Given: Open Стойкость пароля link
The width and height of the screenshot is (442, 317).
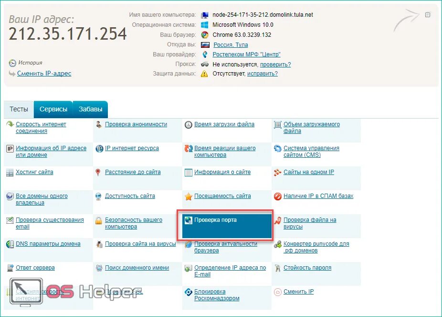Looking at the screenshot, I should click(x=307, y=268).
